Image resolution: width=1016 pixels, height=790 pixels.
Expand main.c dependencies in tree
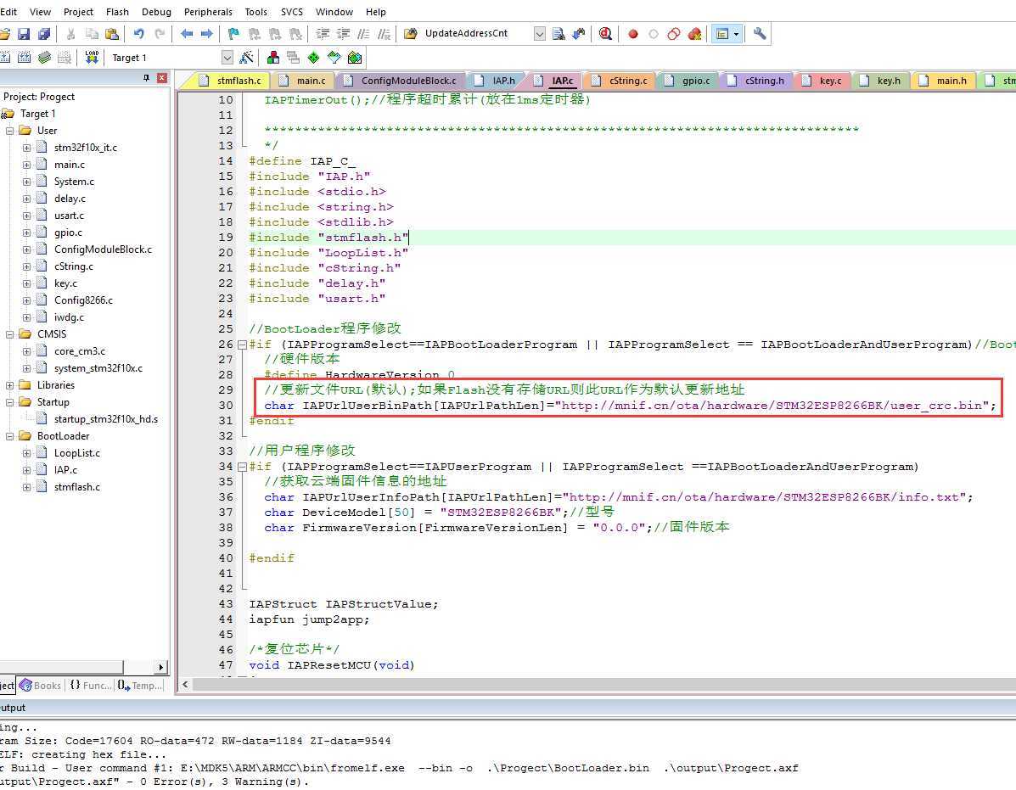coord(26,165)
